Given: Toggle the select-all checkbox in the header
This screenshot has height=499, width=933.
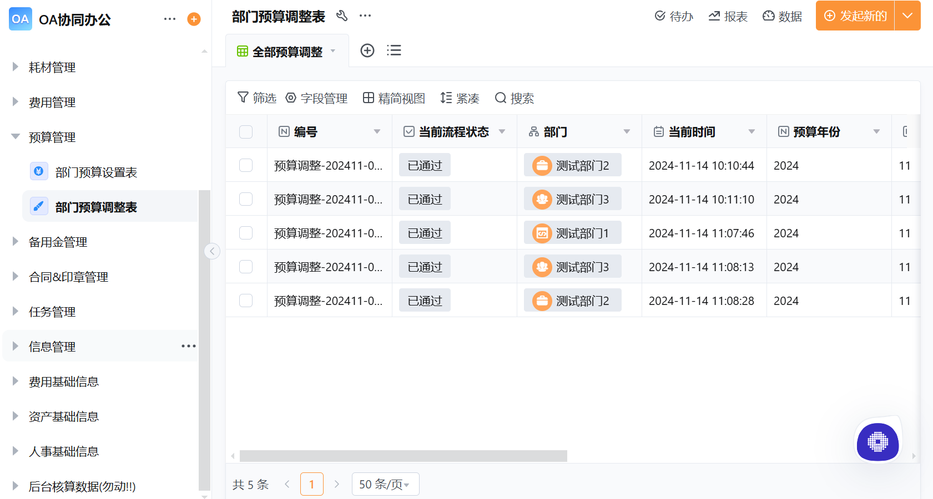Looking at the screenshot, I should tap(246, 131).
